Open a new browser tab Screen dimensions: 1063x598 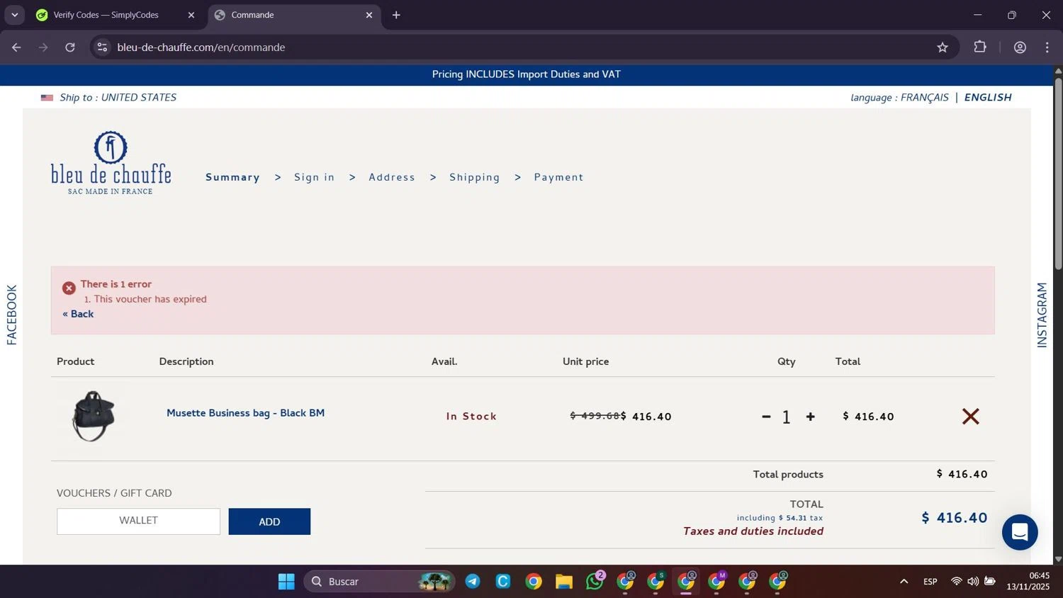[x=396, y=15]
